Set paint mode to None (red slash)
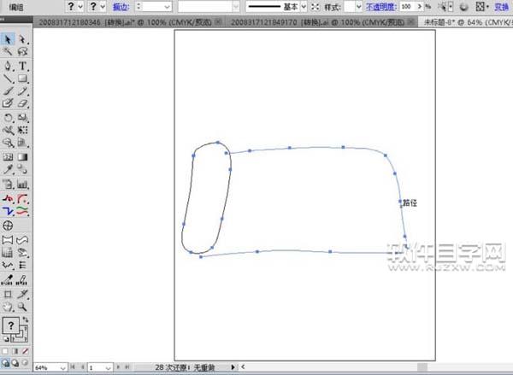513x375 pixels. [x=25, y=351]
